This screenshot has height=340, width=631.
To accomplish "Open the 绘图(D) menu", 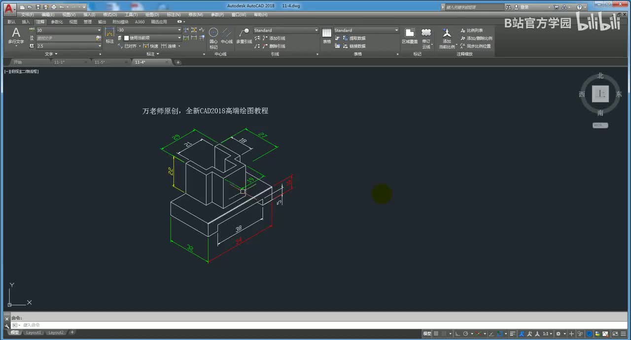I will coord(152,15).
